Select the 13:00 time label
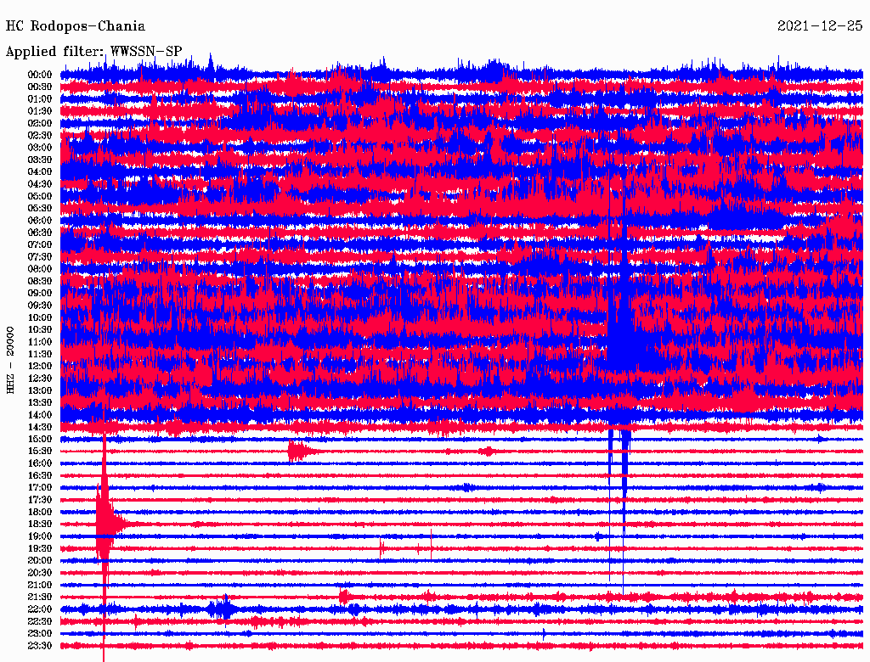Viewport: 870px width, 662px height. click(40, 390)
